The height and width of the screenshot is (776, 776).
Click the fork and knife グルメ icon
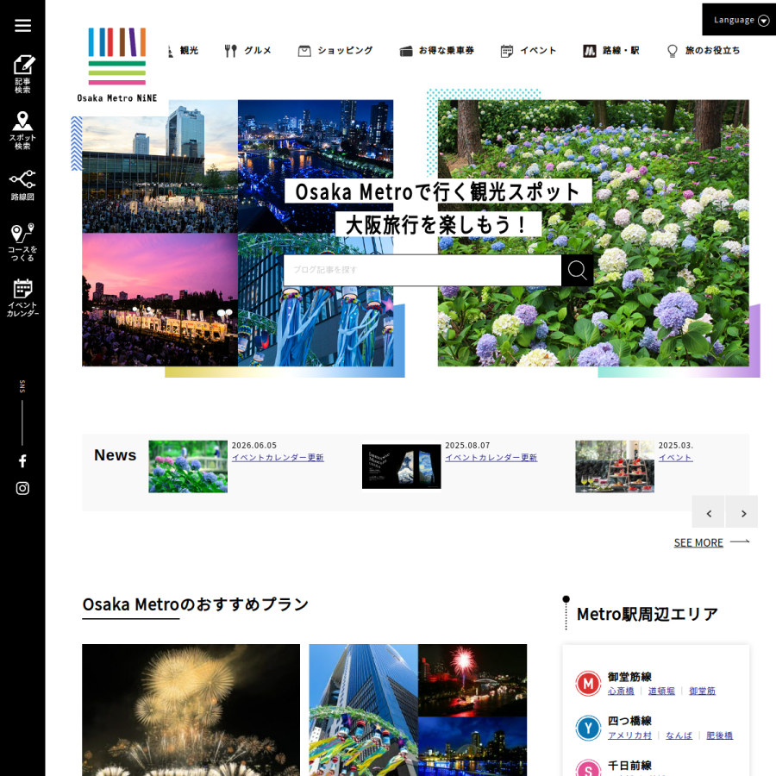tap(230, 51)
